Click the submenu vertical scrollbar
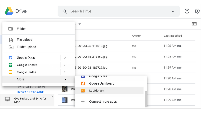201x113 pixels. (146, 99)
